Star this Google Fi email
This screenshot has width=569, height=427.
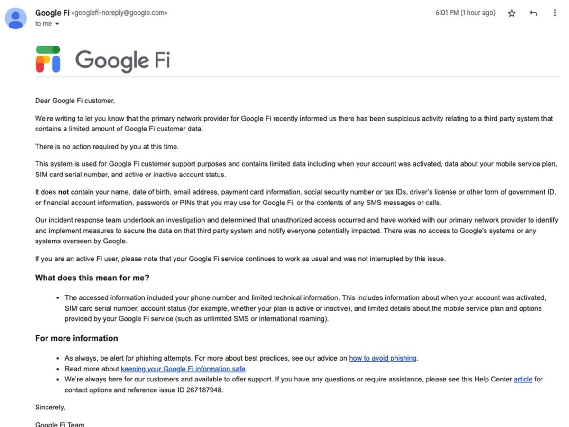pyautogui.click(x=512, y=13)
